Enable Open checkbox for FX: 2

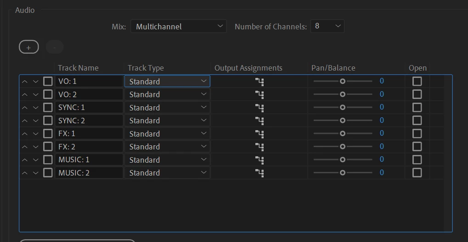tap(417, 147)
